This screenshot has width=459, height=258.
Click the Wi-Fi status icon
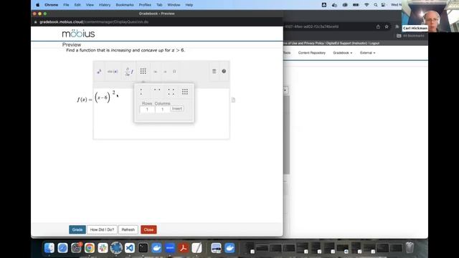[x=366, y=5]
